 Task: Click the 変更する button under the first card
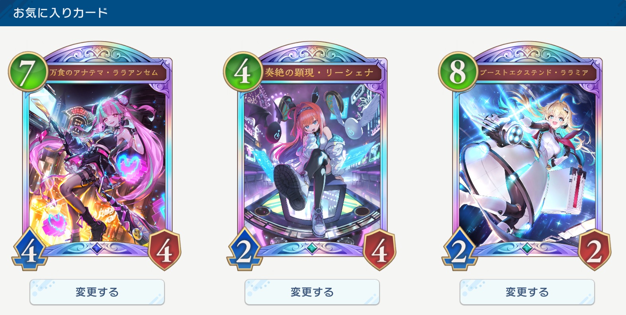pos(97,292)
